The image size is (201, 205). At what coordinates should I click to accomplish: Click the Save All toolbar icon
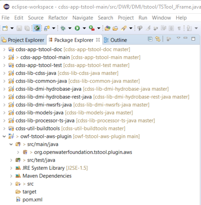pos(27,28)
